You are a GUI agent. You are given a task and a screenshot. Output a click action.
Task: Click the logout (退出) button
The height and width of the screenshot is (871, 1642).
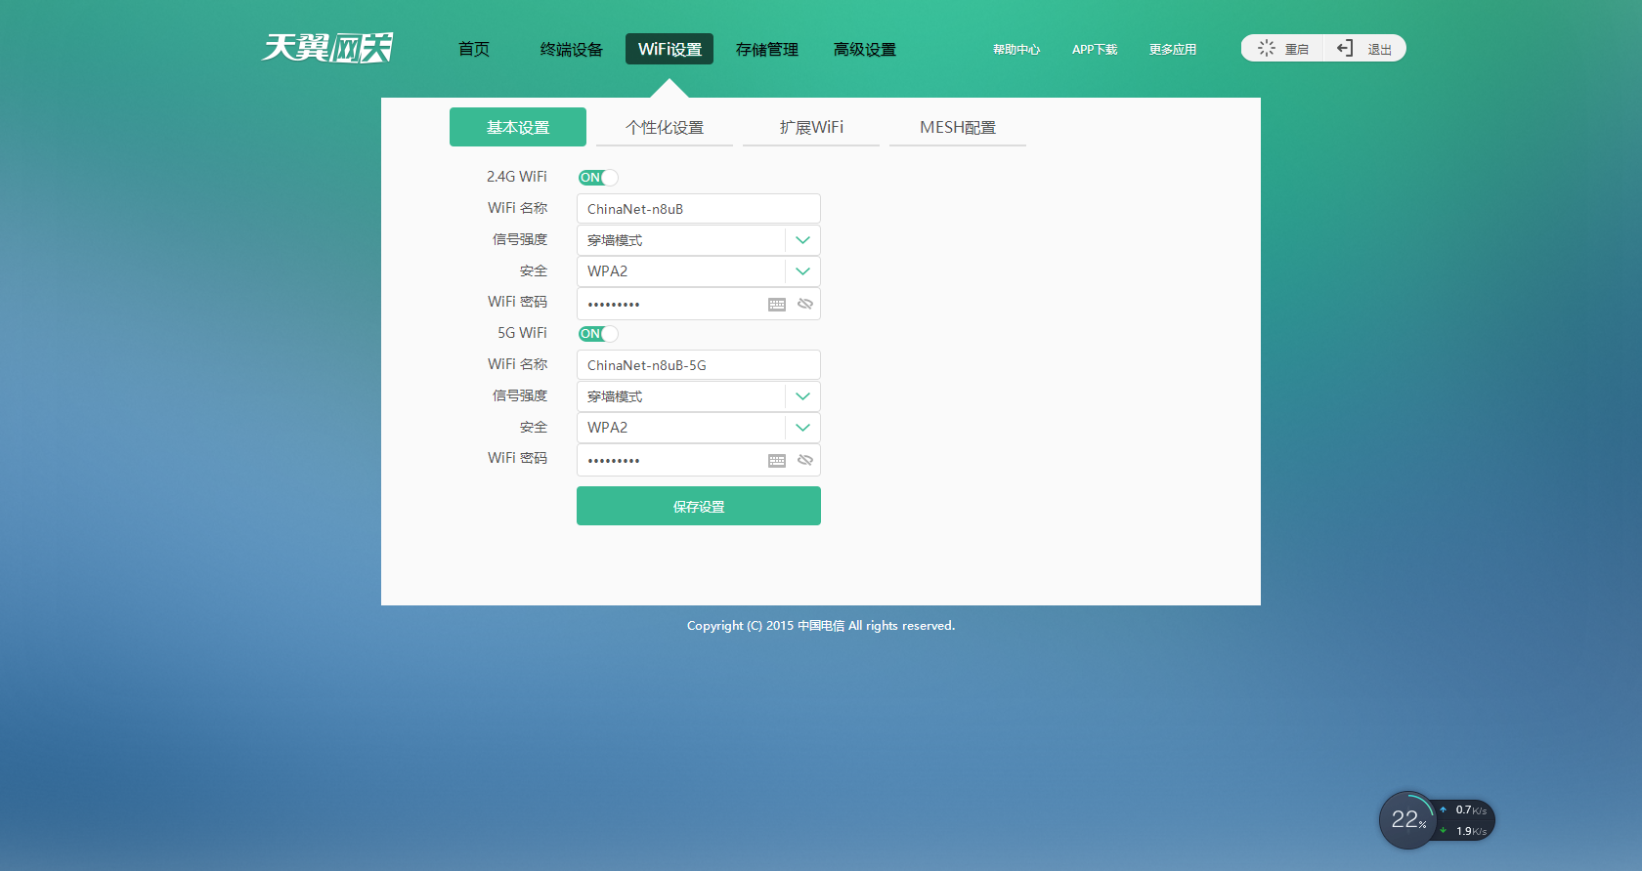pos(1364,49)
